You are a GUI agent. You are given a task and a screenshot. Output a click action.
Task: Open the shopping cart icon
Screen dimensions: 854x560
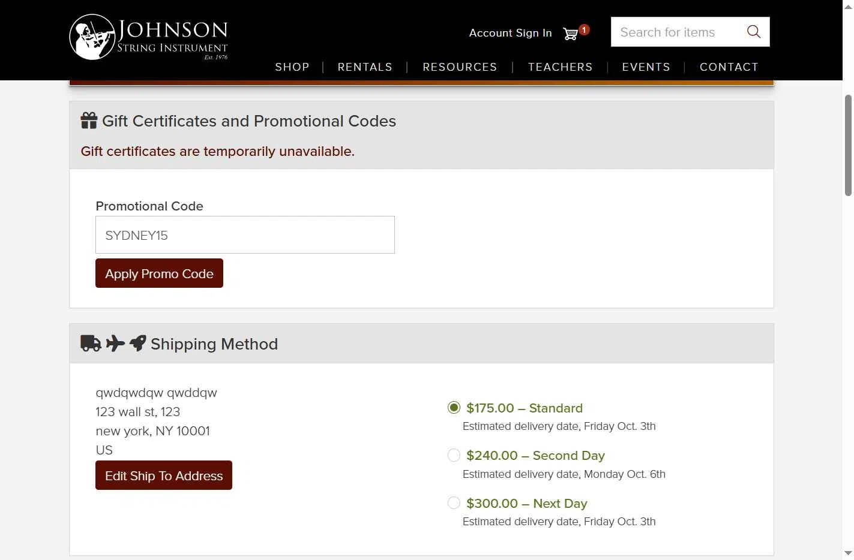tap(570, 34)
